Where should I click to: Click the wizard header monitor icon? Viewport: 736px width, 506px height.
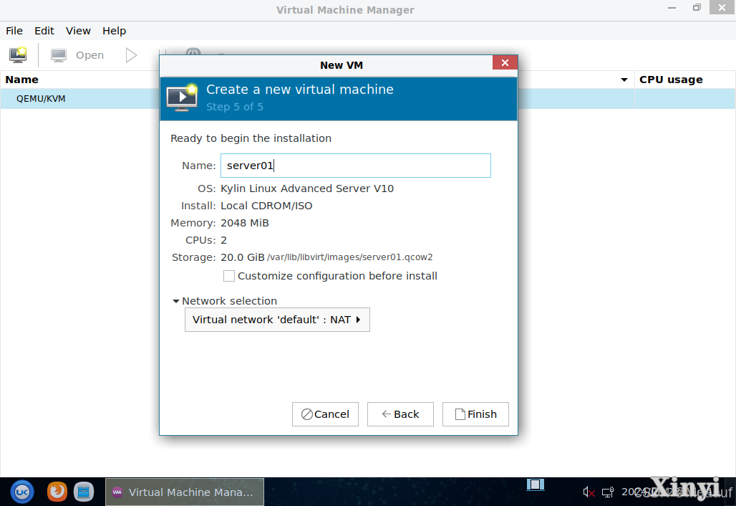[x=182, y=97]
